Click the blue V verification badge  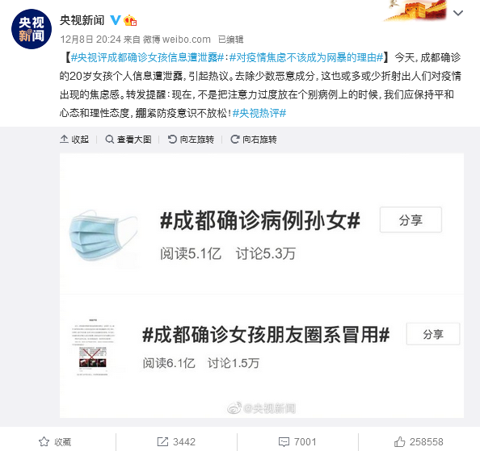[116, 20]
